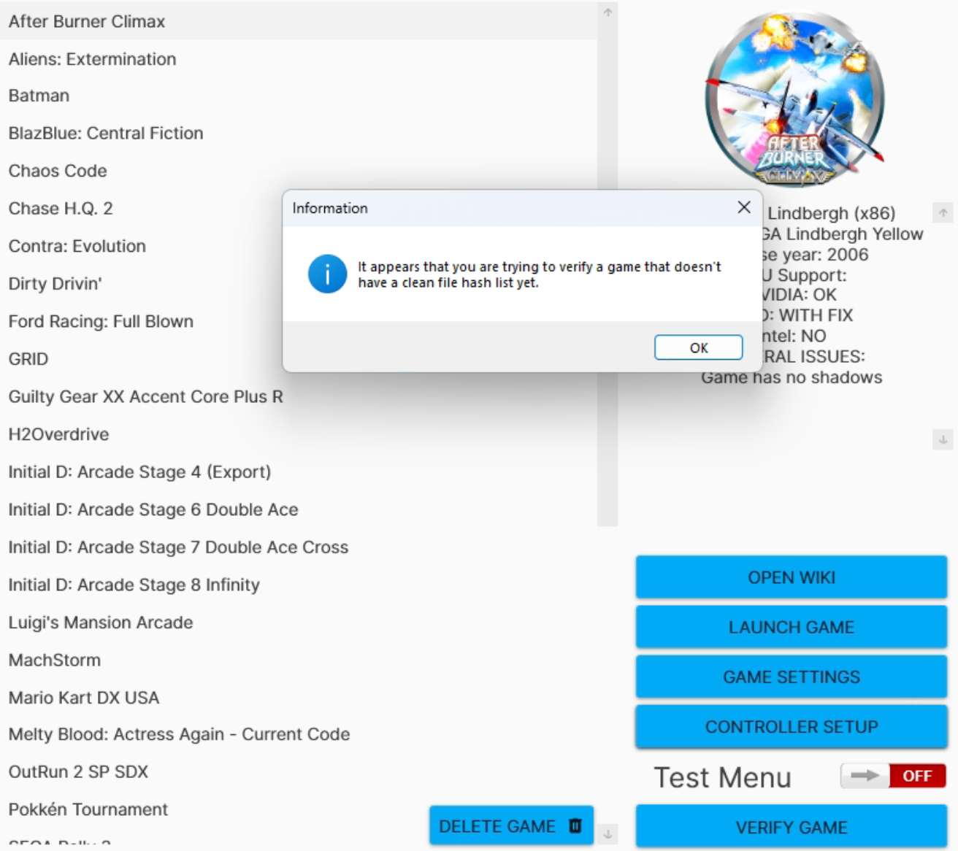958x851 pixels.
Task: Toggle the Test Menu switch
Action: tap(892, 776)
